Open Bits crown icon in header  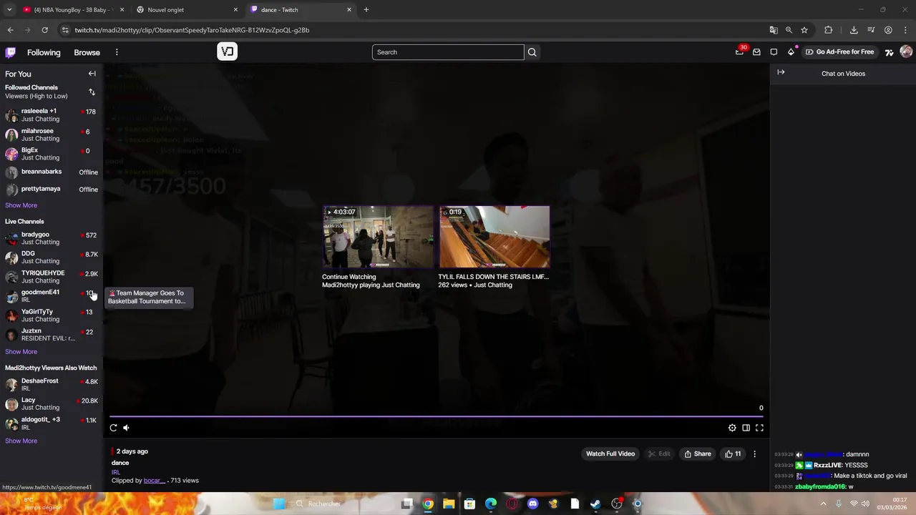point(791,52)
